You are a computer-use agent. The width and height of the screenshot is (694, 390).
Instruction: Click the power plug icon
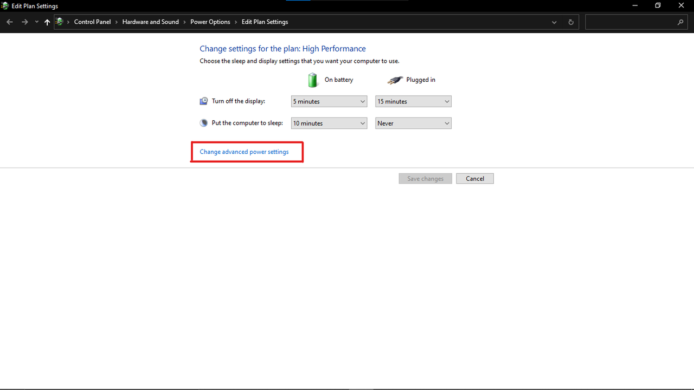point(395,80)
